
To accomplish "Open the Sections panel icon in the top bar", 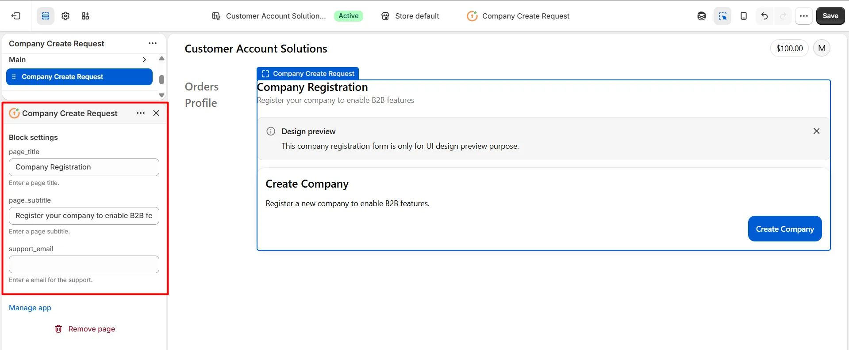I will (x=46, y=16).
